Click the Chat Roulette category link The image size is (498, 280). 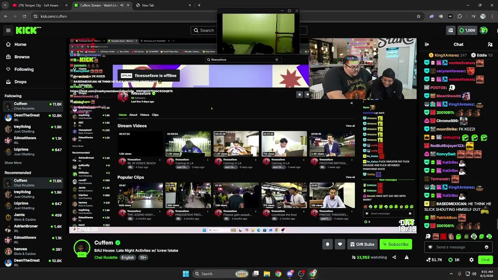106,257
